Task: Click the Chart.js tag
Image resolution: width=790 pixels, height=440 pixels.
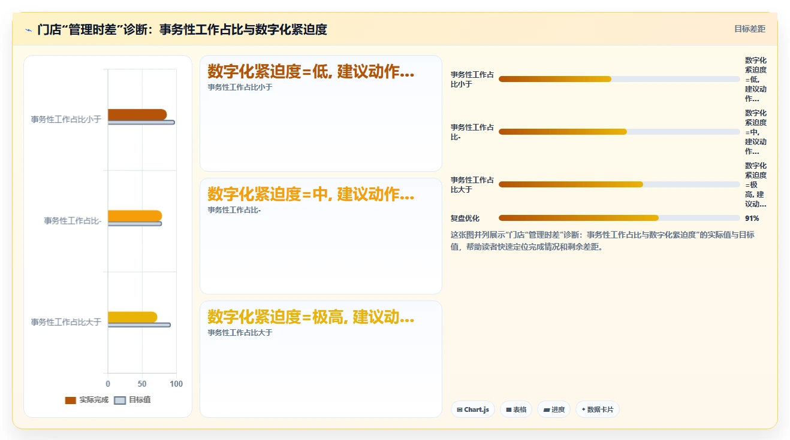Action: point(472,409)
